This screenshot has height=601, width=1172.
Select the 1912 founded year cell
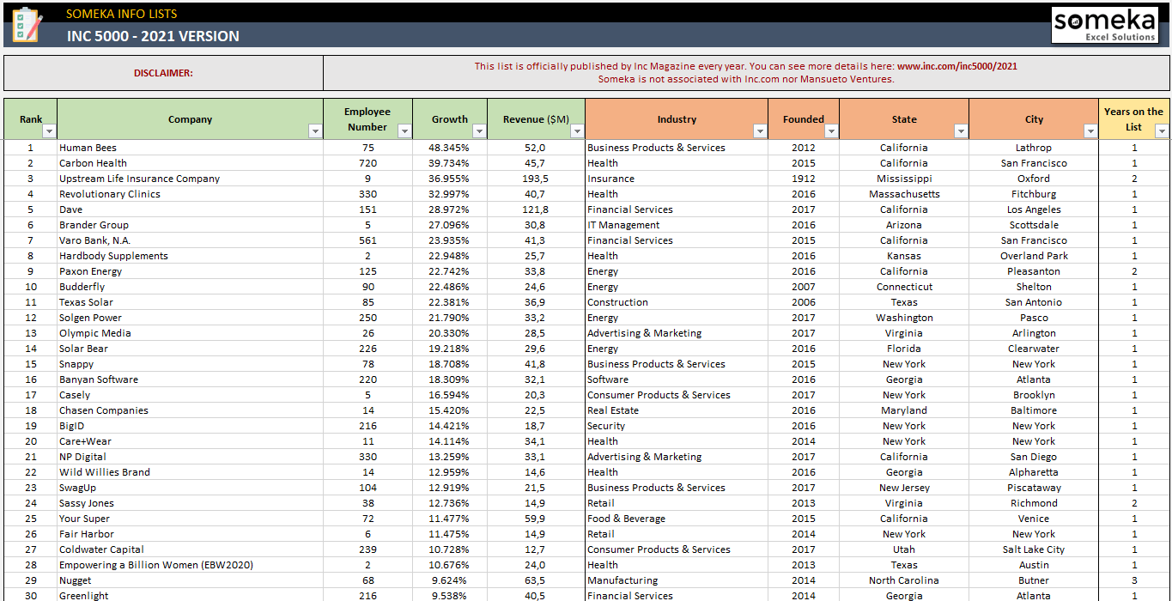[804, 179]
